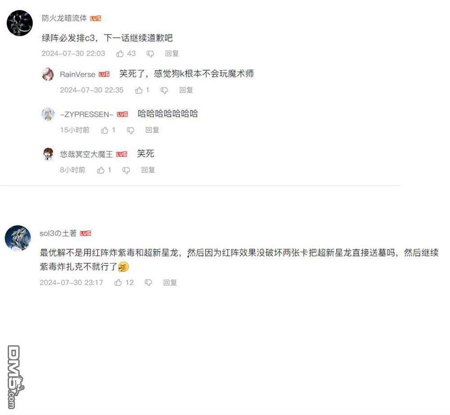Reply to RainVerse's comment
Viewport: 450px width, 415px height.
point(186,90)
